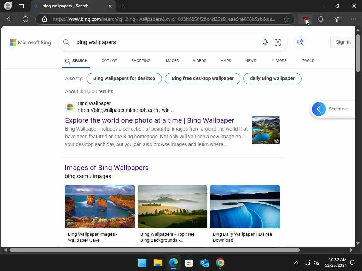This screenshot has width=362, height=271.
Task: Click the horizontal scrollbar thumb
Action: pos(155,250)
